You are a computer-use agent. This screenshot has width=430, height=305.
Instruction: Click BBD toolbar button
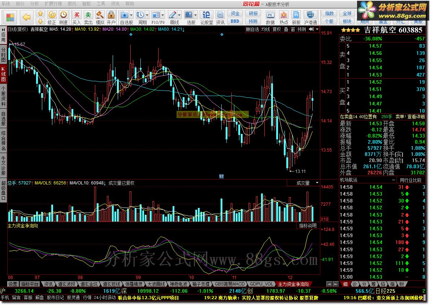[x=235, y=21]
